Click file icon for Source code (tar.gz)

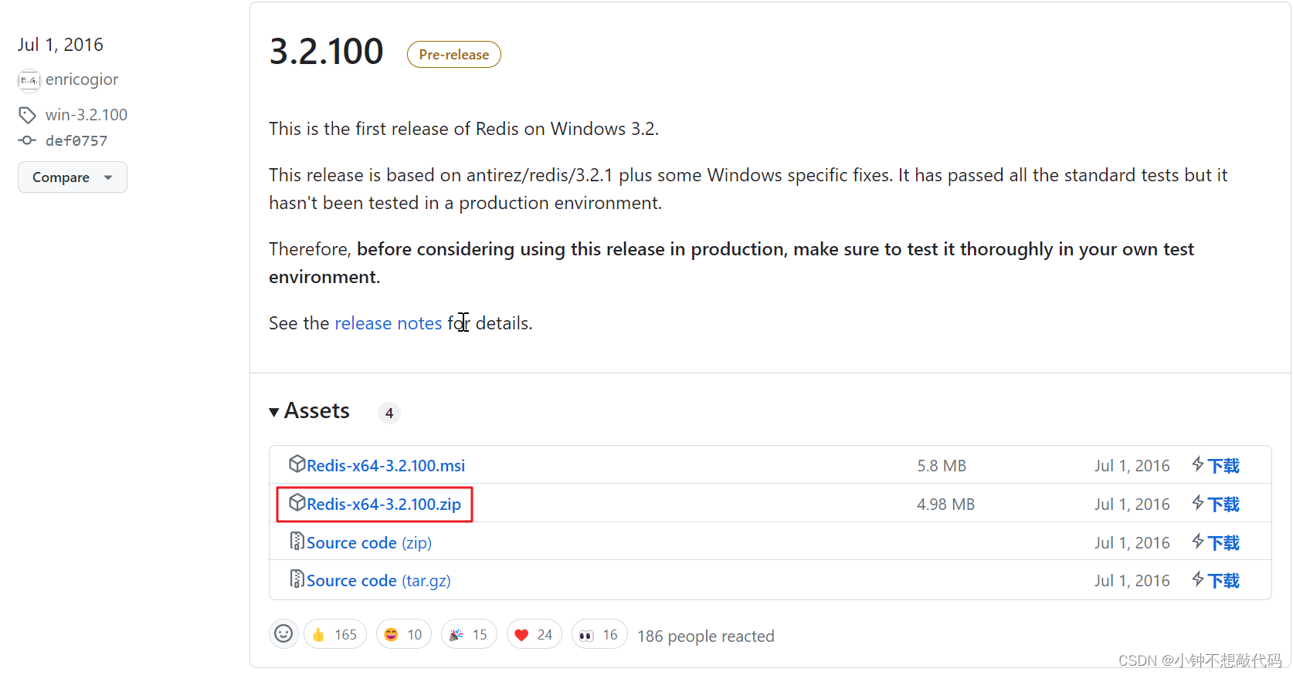pyautogui.click(x=297, y=579)
